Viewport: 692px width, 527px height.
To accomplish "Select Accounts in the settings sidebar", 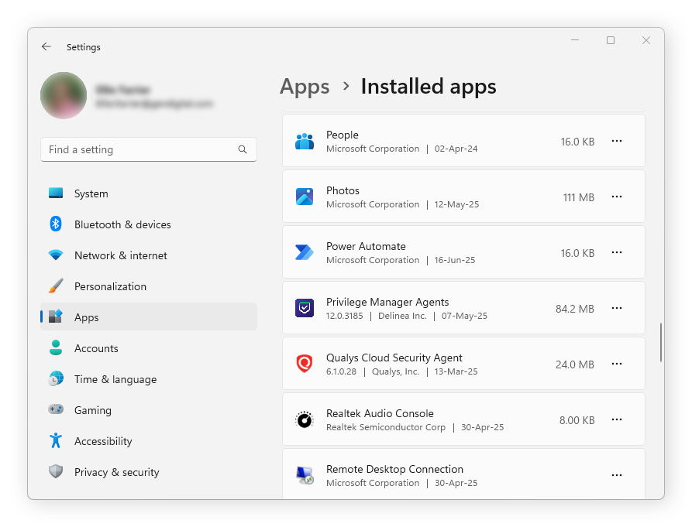I will (96, 348).
